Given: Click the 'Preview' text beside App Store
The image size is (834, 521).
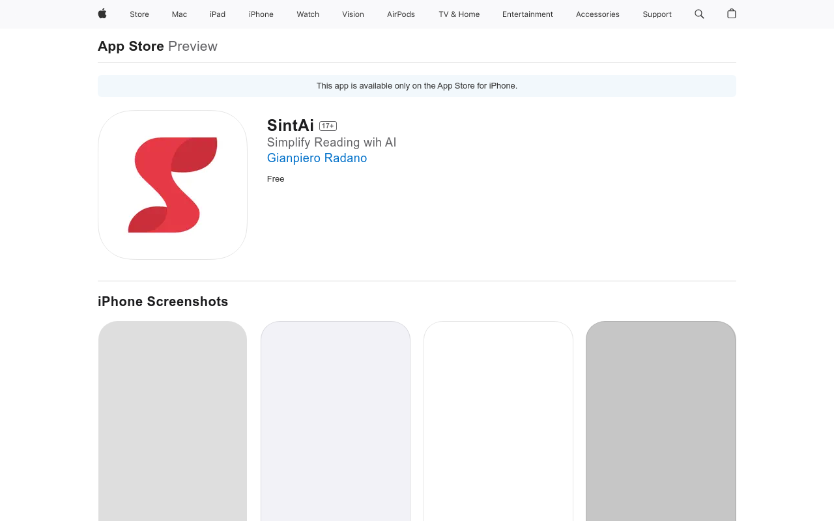Looking at the screenshot, I should (193, 46).
